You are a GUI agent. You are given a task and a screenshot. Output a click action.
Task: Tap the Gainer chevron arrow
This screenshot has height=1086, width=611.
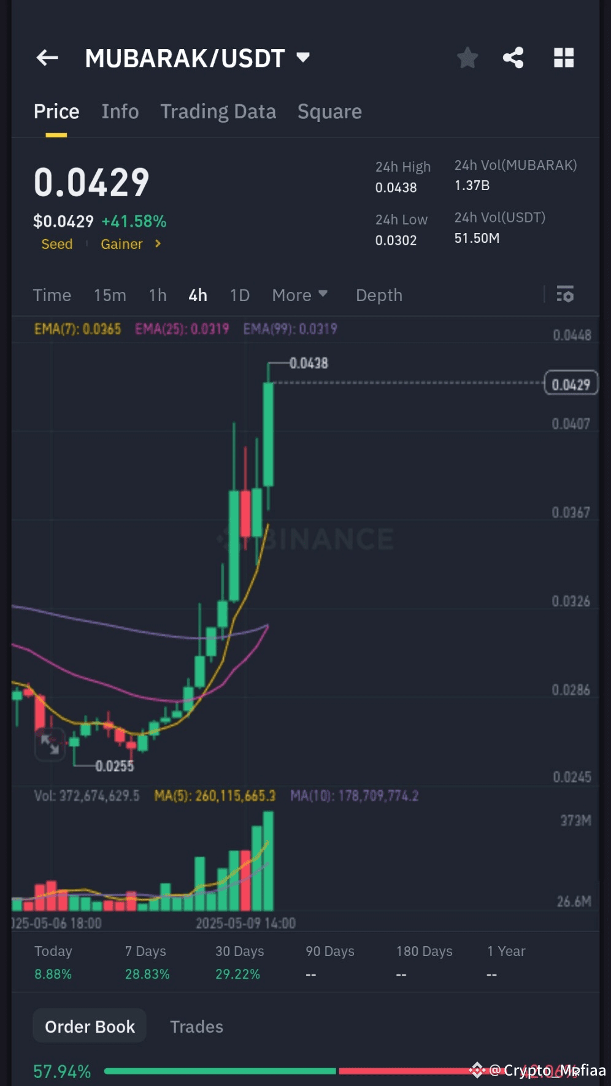click(x=158, y=244)
